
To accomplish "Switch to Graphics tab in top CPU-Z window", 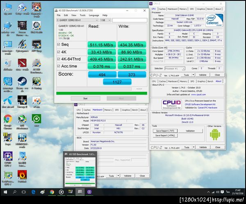I will pos(201,9).
